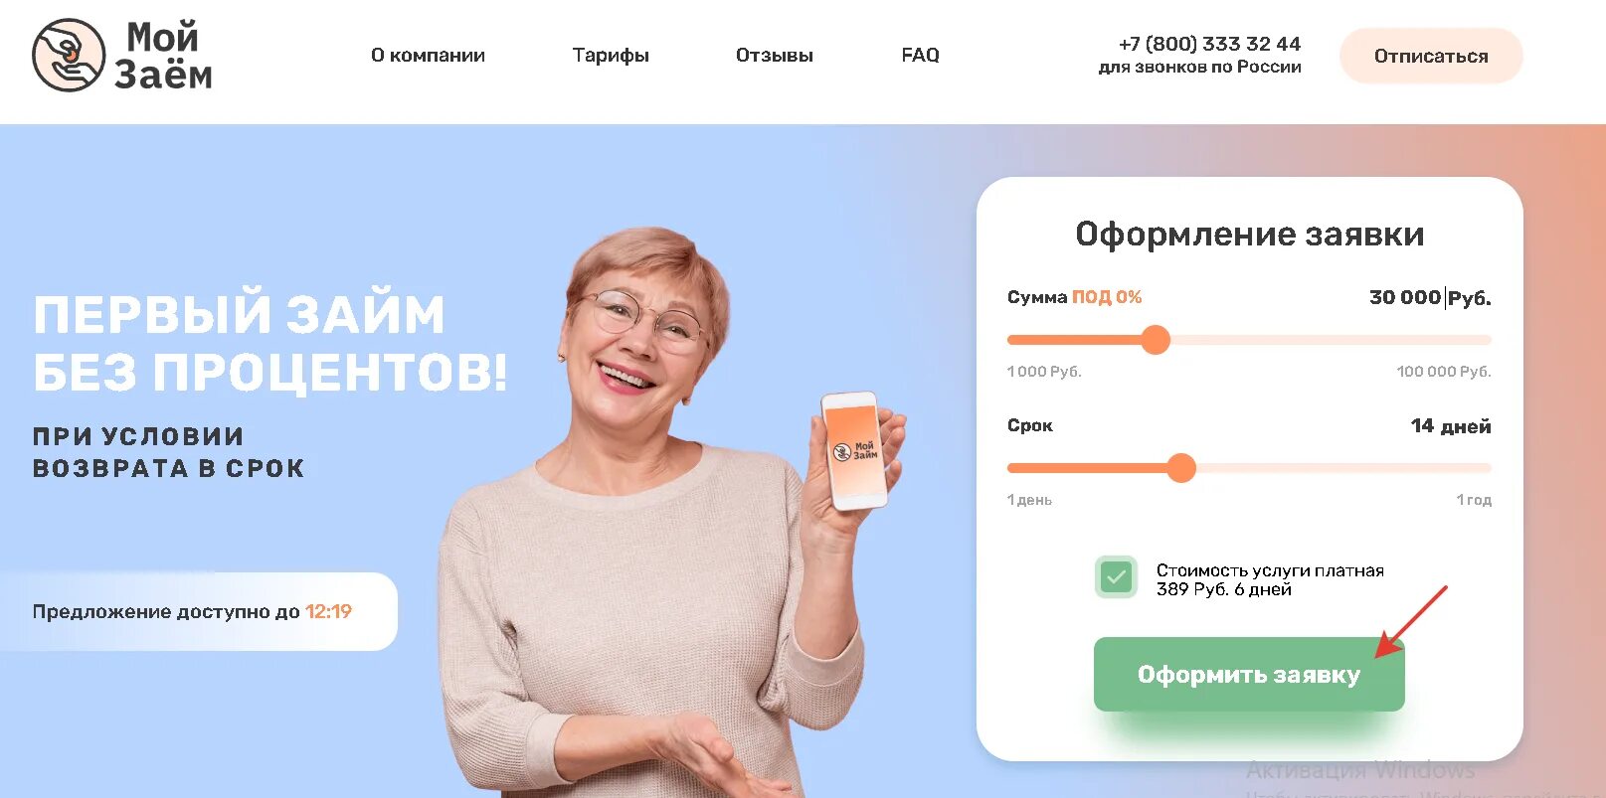Click the 100 000 Руб. maximum label
Image resolution: width=1606 pixels, height=798 pixels.
[1444, 372]
